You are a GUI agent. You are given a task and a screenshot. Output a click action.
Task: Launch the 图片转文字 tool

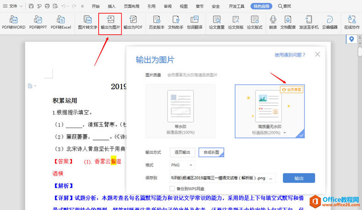pyautogui.click(x=88, y=22)
